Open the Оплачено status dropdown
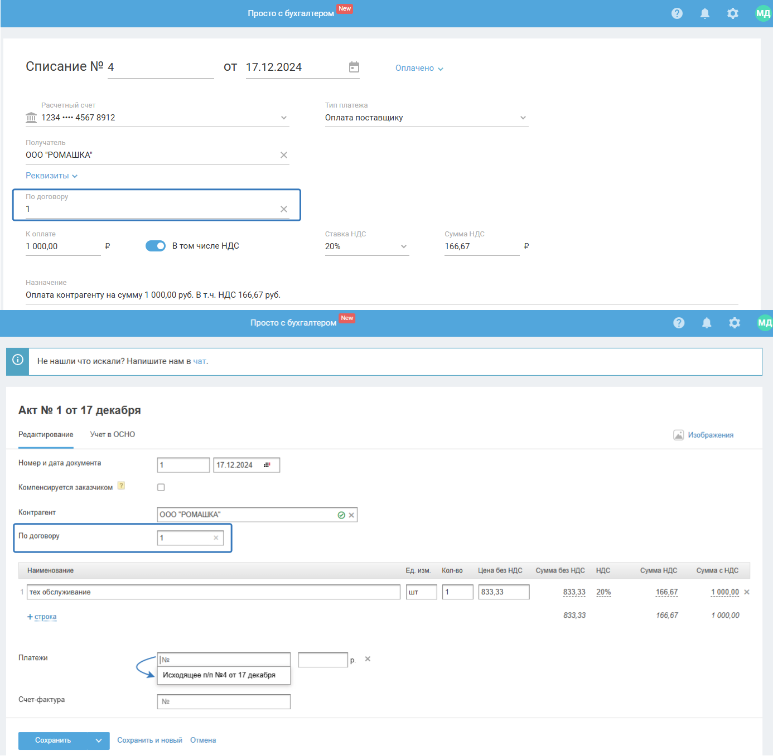 pyautogui.click(x=419, y=68)
